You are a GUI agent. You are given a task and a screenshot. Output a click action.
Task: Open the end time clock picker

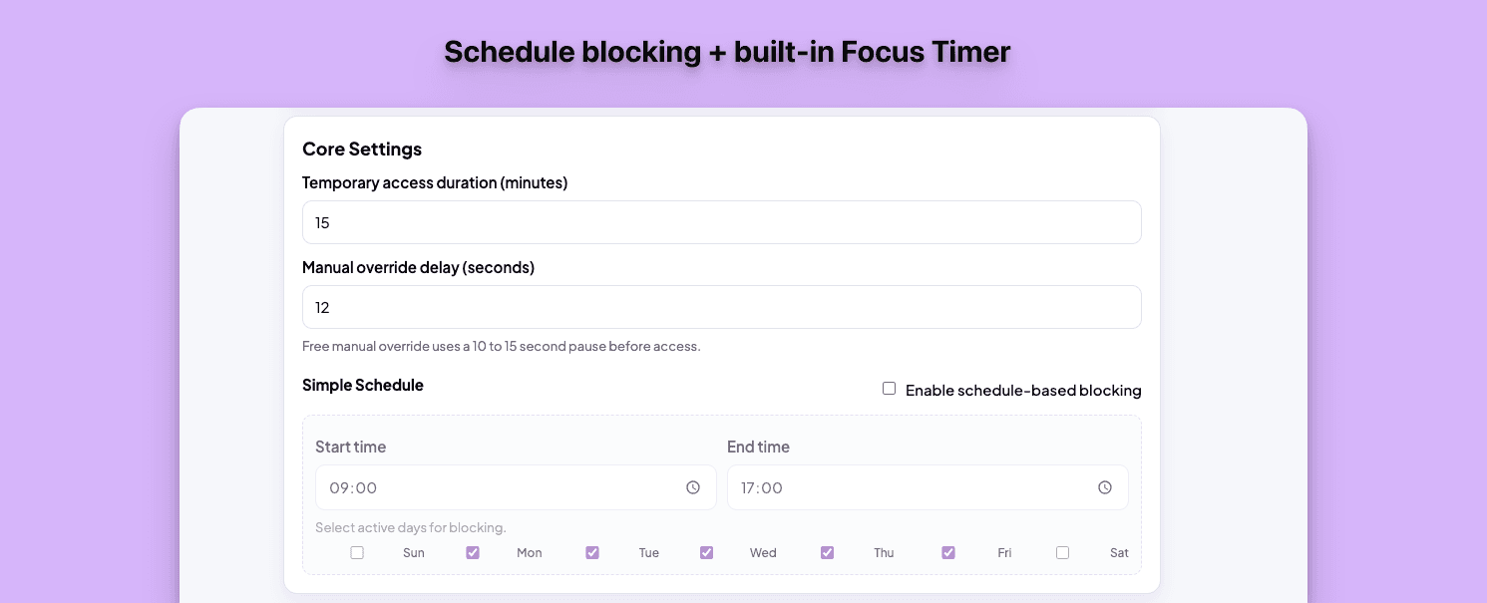1104,487
